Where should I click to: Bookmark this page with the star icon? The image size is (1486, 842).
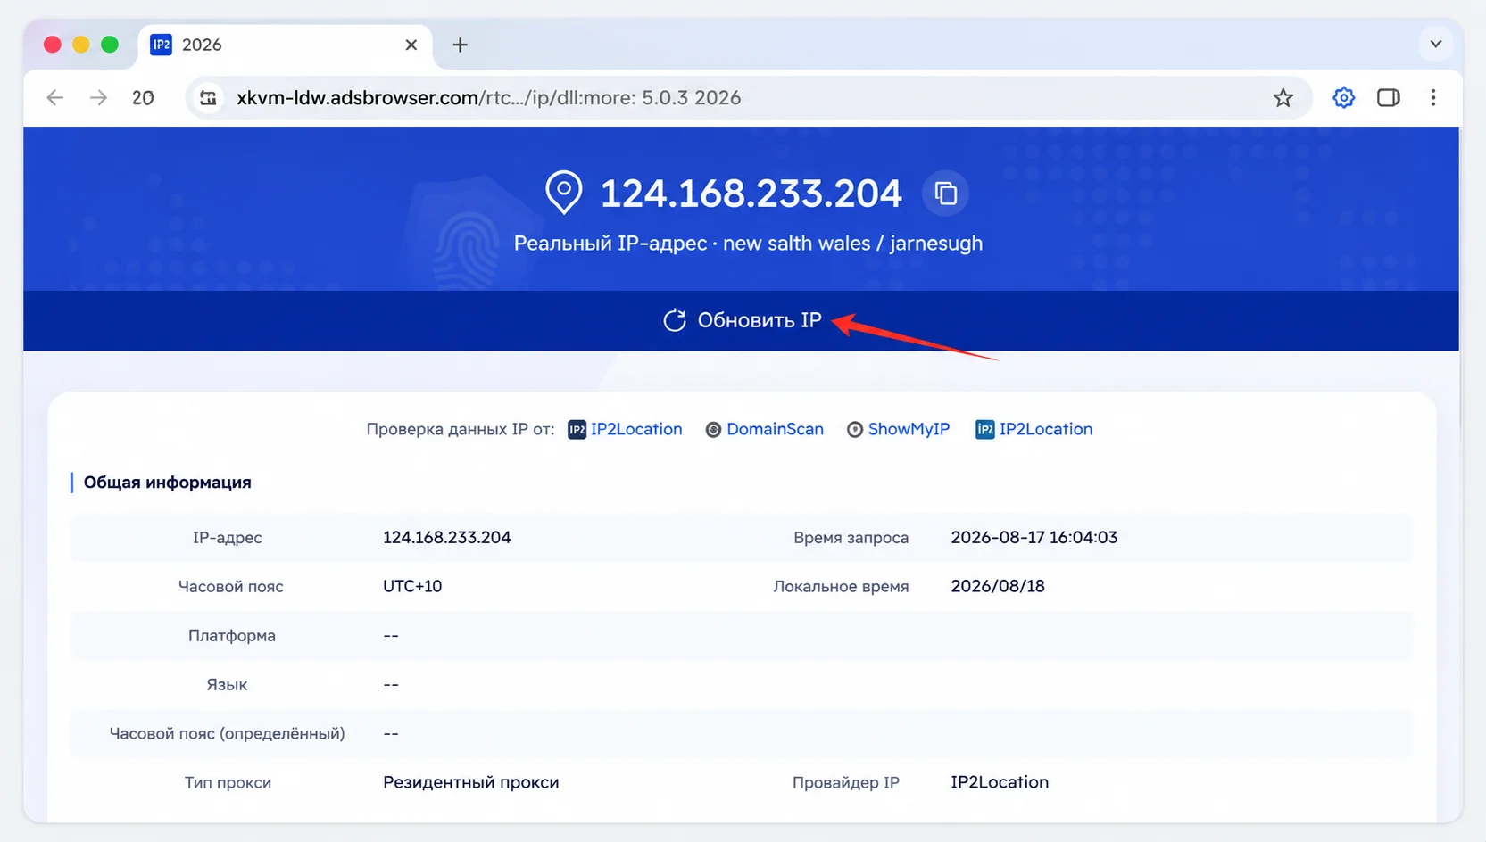(1283, 98)
